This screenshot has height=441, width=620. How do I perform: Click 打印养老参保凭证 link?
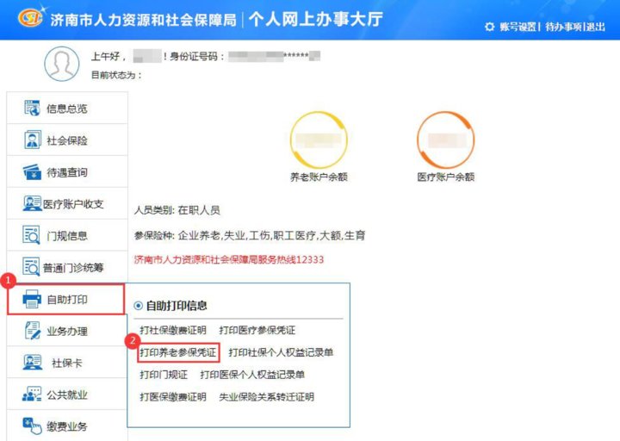(178, 352)
